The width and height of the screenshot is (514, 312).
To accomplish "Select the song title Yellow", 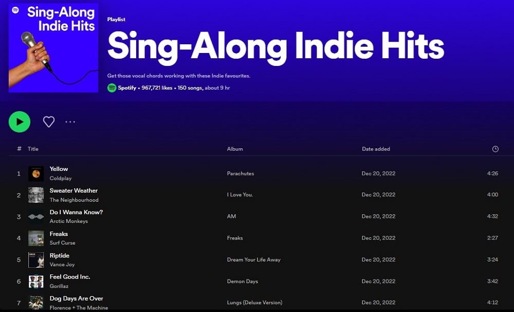I will click(59, 169).
